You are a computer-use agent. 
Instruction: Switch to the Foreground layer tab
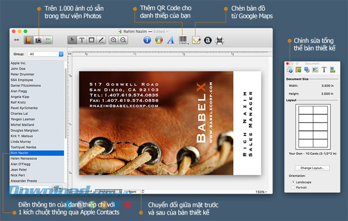point(84,191)
